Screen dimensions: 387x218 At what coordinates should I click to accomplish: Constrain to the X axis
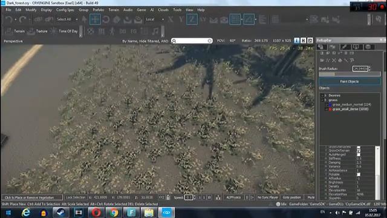(171, 19)
